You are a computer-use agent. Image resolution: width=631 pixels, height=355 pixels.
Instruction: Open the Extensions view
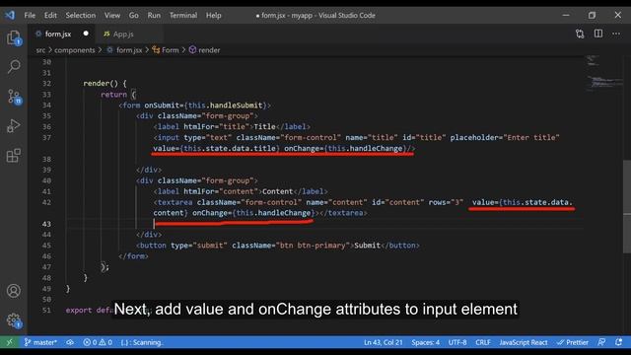coord(14,156)
